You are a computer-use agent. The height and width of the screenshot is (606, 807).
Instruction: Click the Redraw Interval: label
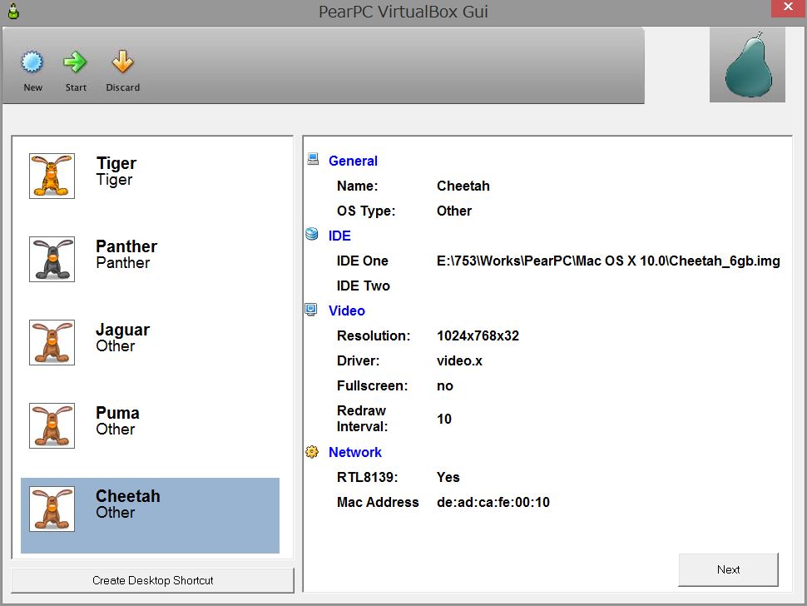click(x=363, y=419)
